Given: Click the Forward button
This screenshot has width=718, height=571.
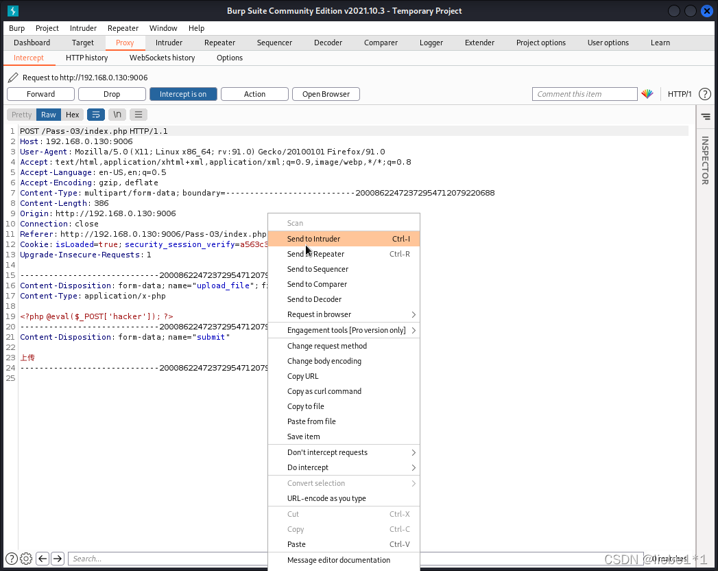Looking at the screenshot, I should 40,94.
